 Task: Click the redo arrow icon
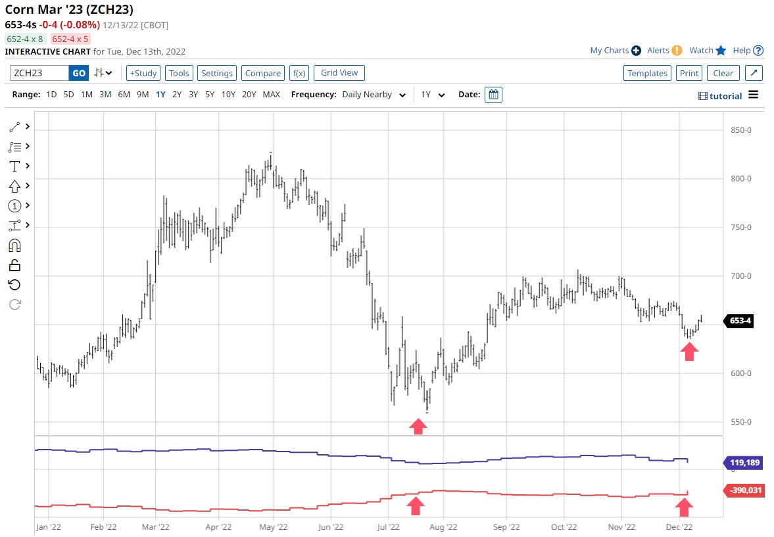14,304
